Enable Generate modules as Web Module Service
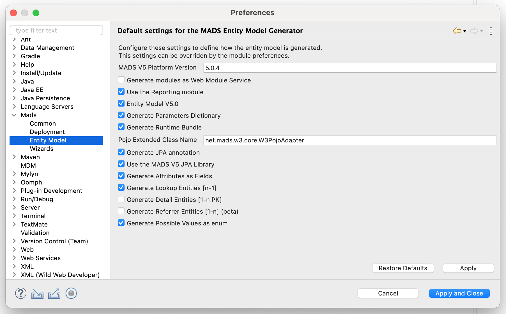Image resolution: width=506 pixels, height=314 pixels. tap(121, 80)
